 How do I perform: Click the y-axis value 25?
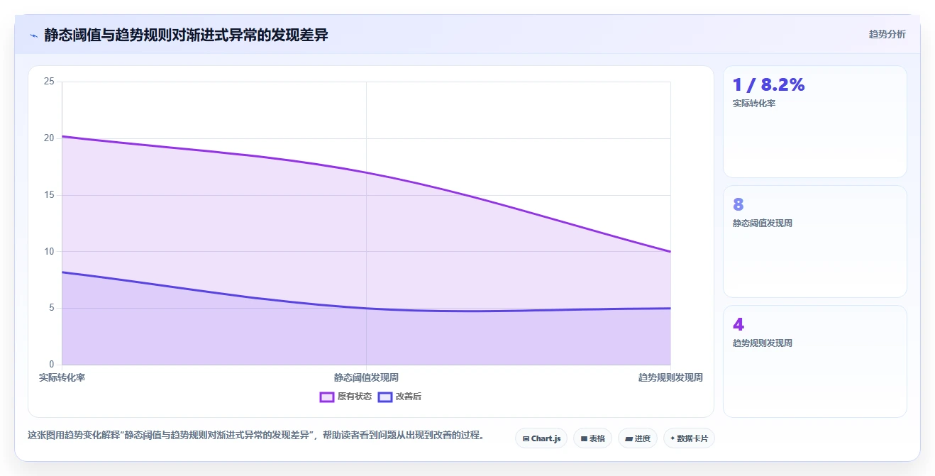pyautogui.click(x=49, y=82)
